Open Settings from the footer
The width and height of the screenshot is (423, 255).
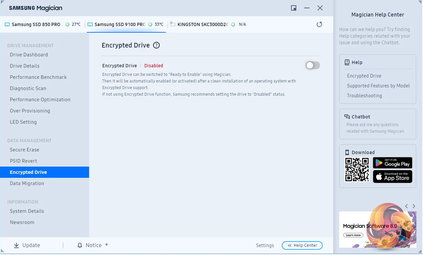pos(265,245)
